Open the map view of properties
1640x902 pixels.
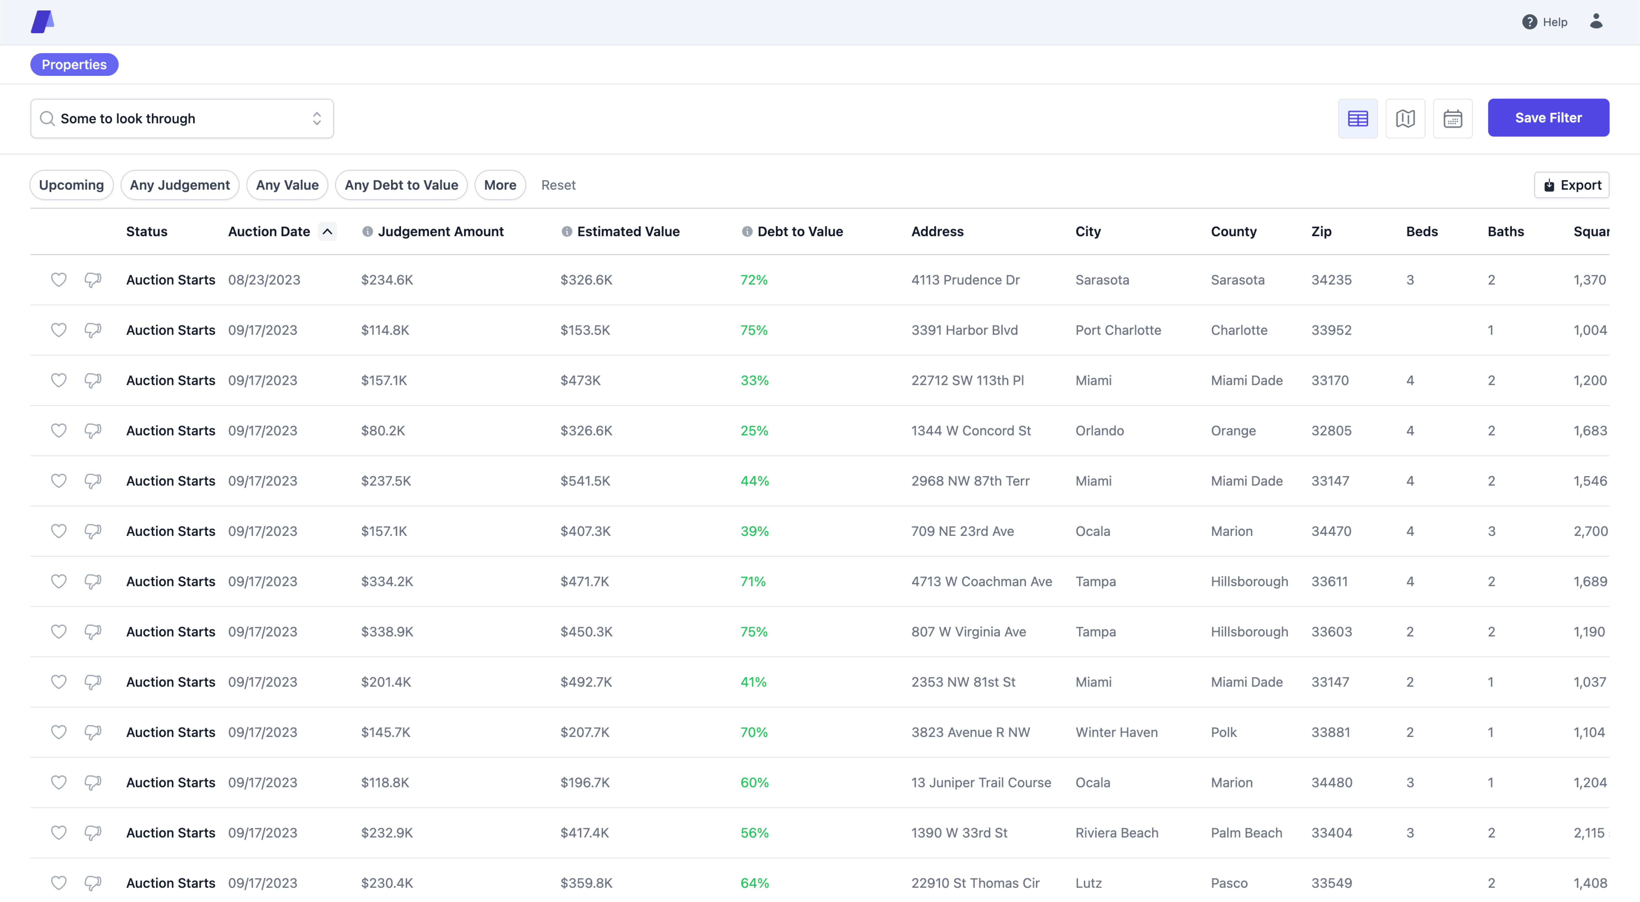(x=1406, y=118)
